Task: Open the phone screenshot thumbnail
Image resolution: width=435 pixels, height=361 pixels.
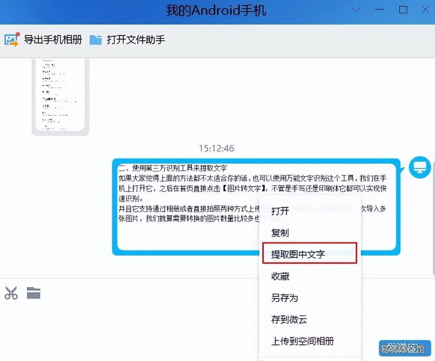Action: click(x=61, y=97)
